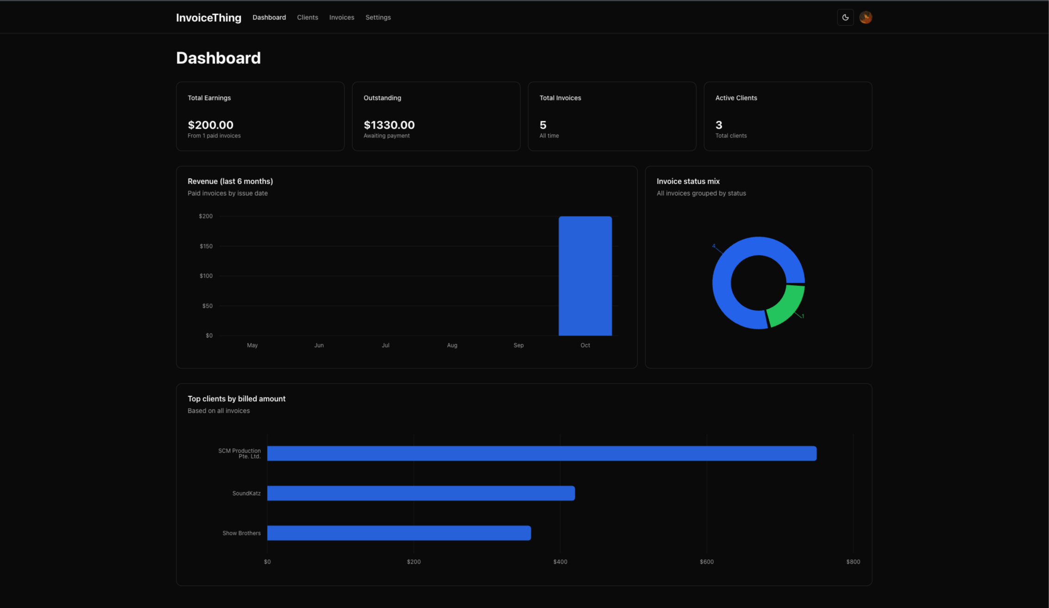Open the Settings page

pyautogui.click(x=378, y=18)
